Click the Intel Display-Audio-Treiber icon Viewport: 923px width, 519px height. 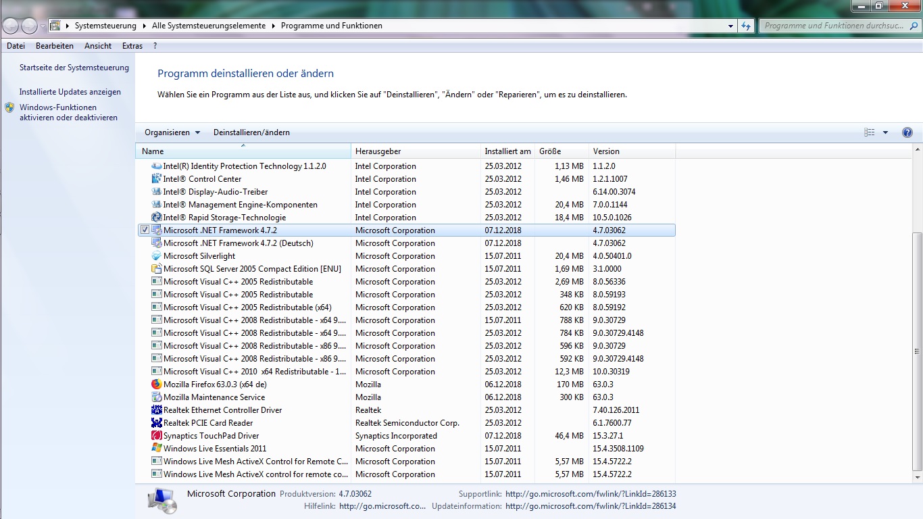(157, 192)
